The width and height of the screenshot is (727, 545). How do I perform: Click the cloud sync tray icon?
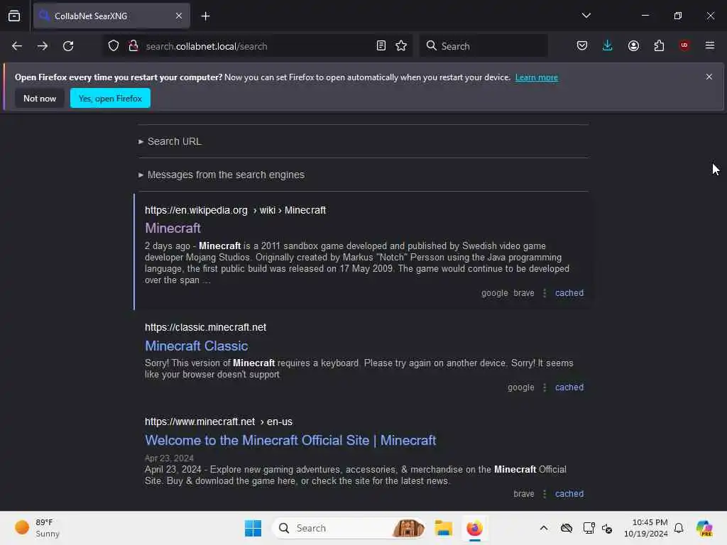566,528
